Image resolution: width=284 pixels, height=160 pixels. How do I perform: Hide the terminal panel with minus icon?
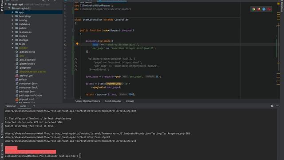(x=277, y=106)
